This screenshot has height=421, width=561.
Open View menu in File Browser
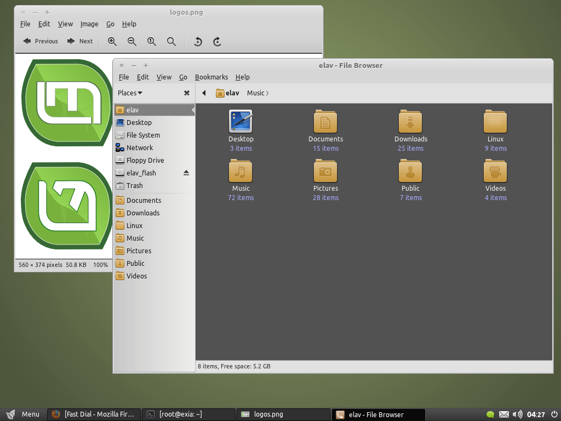click(164, 77)
